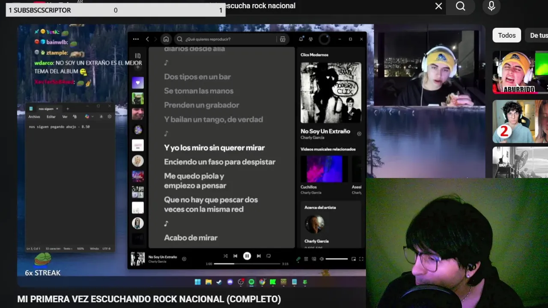Open Spotify profile avatar menu
The height and width of the screenshot is (308, 548).
[x=325, y=39]
